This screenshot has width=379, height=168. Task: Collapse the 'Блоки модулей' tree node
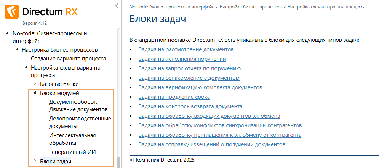(35, 93)
